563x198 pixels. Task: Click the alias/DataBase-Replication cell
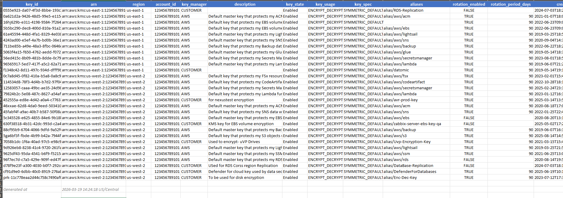click(x=416, y=165)
